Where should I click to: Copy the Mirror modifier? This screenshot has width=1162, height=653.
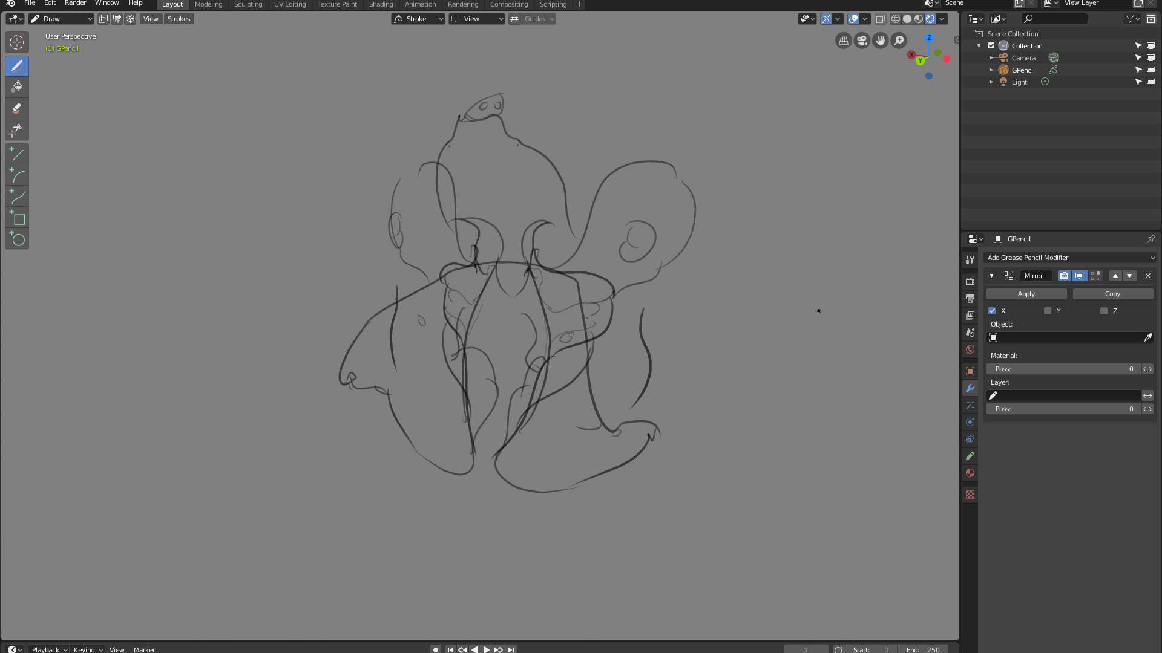(1113, 294)
